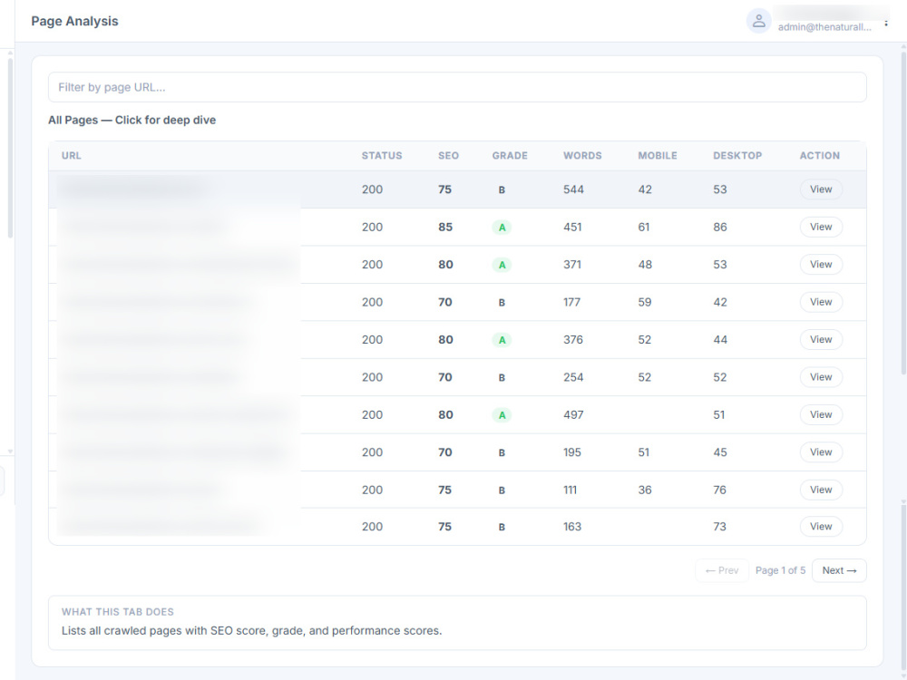
Task: Click the GRADE column header
Action: click(x=510, y=156)
